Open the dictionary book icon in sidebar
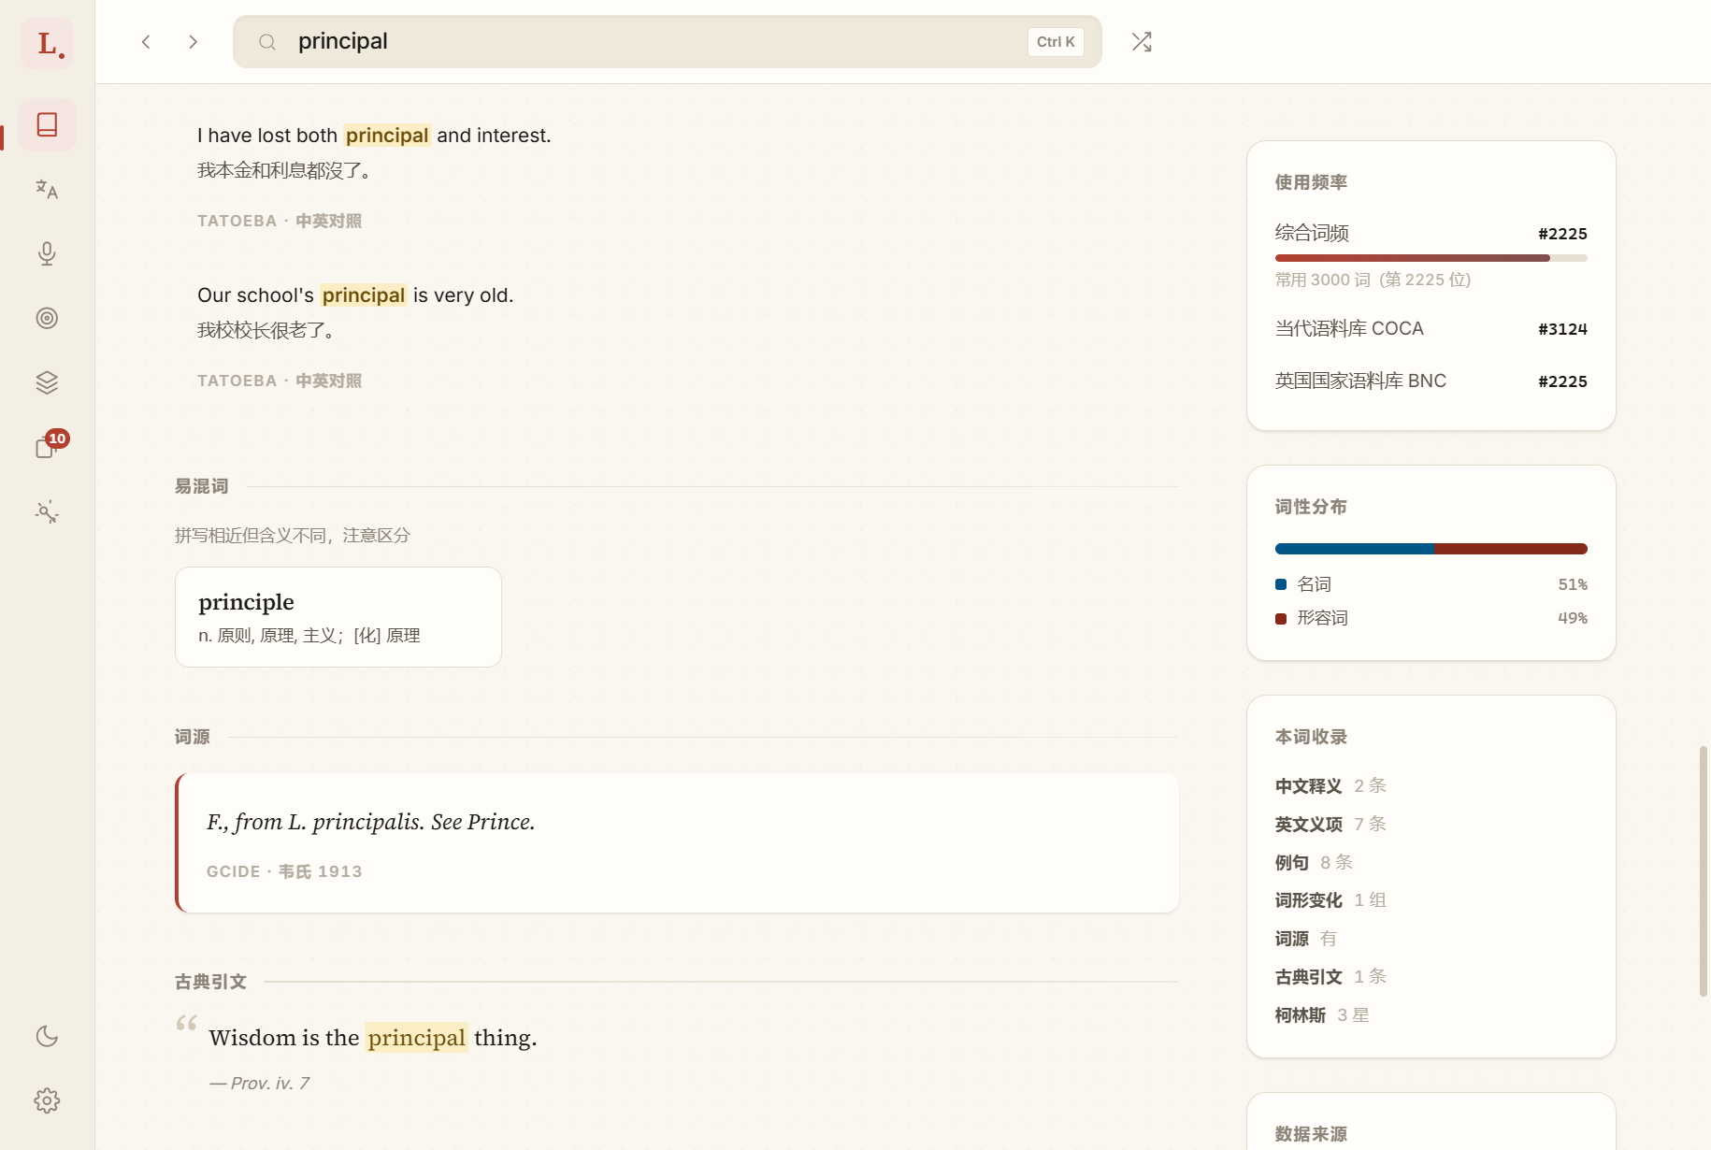 pyautogui.click(x=47, y=124)
